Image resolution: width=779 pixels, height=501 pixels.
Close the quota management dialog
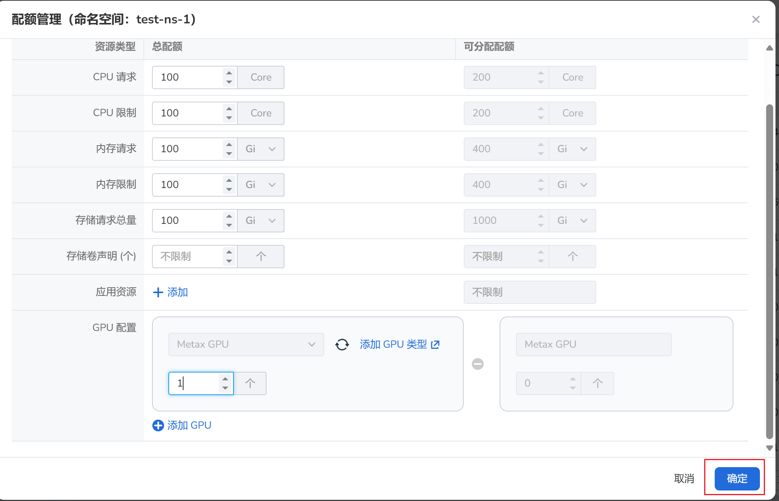coord(756,19)
